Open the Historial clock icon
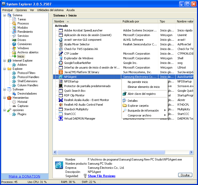The width and height of the screenshot is (198, 185). [x=14, y=102]
